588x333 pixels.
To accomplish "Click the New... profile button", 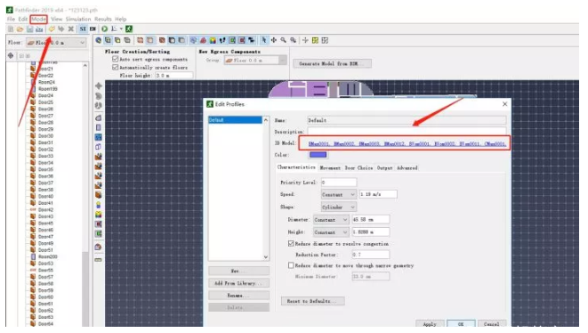I will (x=239, y=271).
